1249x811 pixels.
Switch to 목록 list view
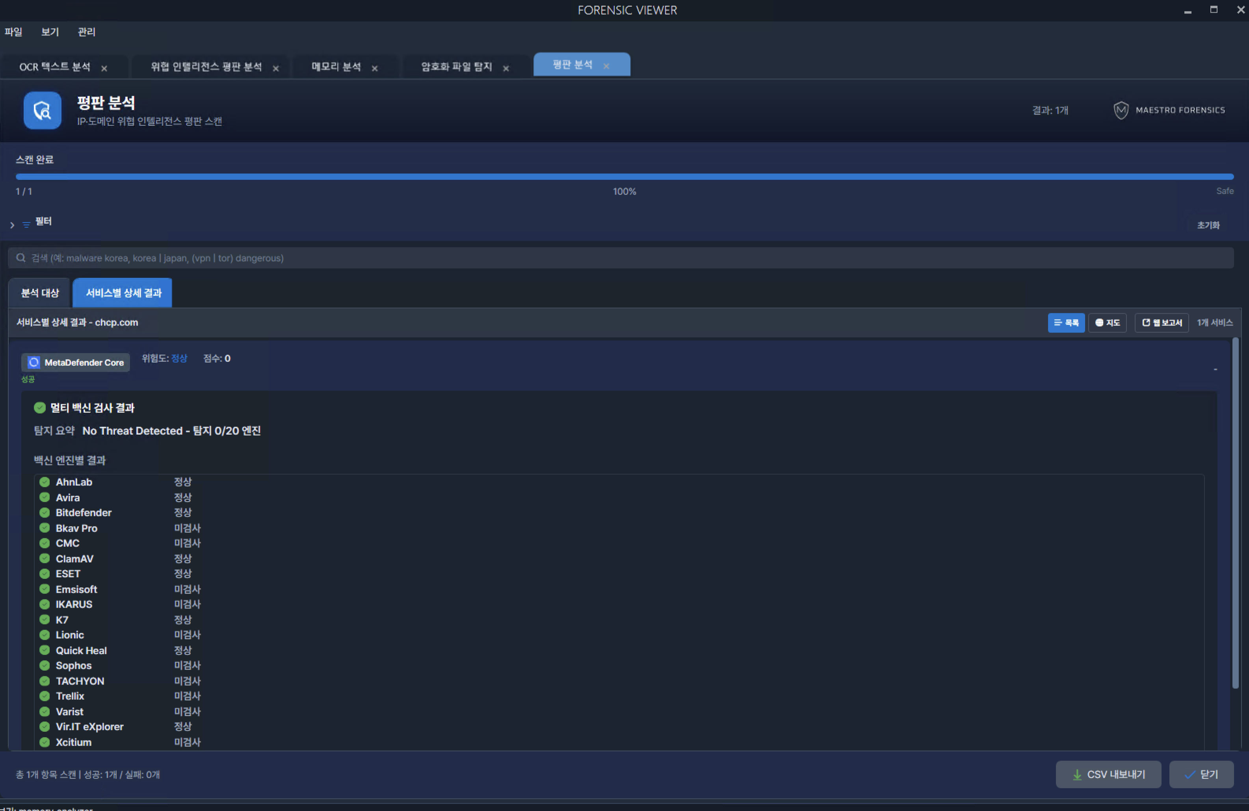1066,323
